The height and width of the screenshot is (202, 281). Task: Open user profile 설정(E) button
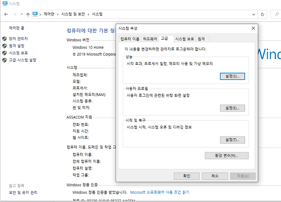(232, 108)
